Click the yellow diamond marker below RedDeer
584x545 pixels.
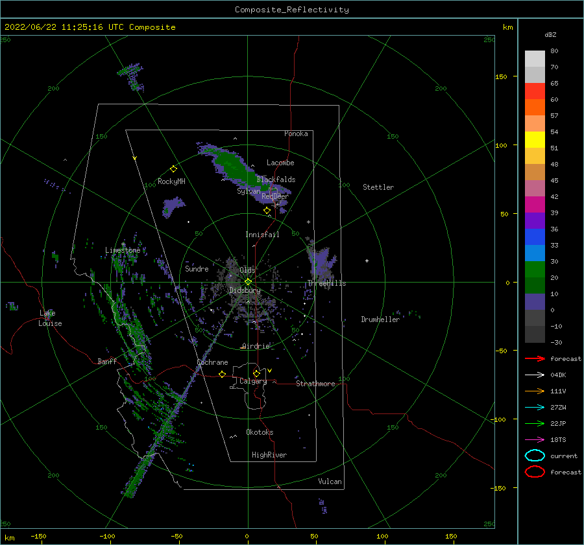point(267,211)
